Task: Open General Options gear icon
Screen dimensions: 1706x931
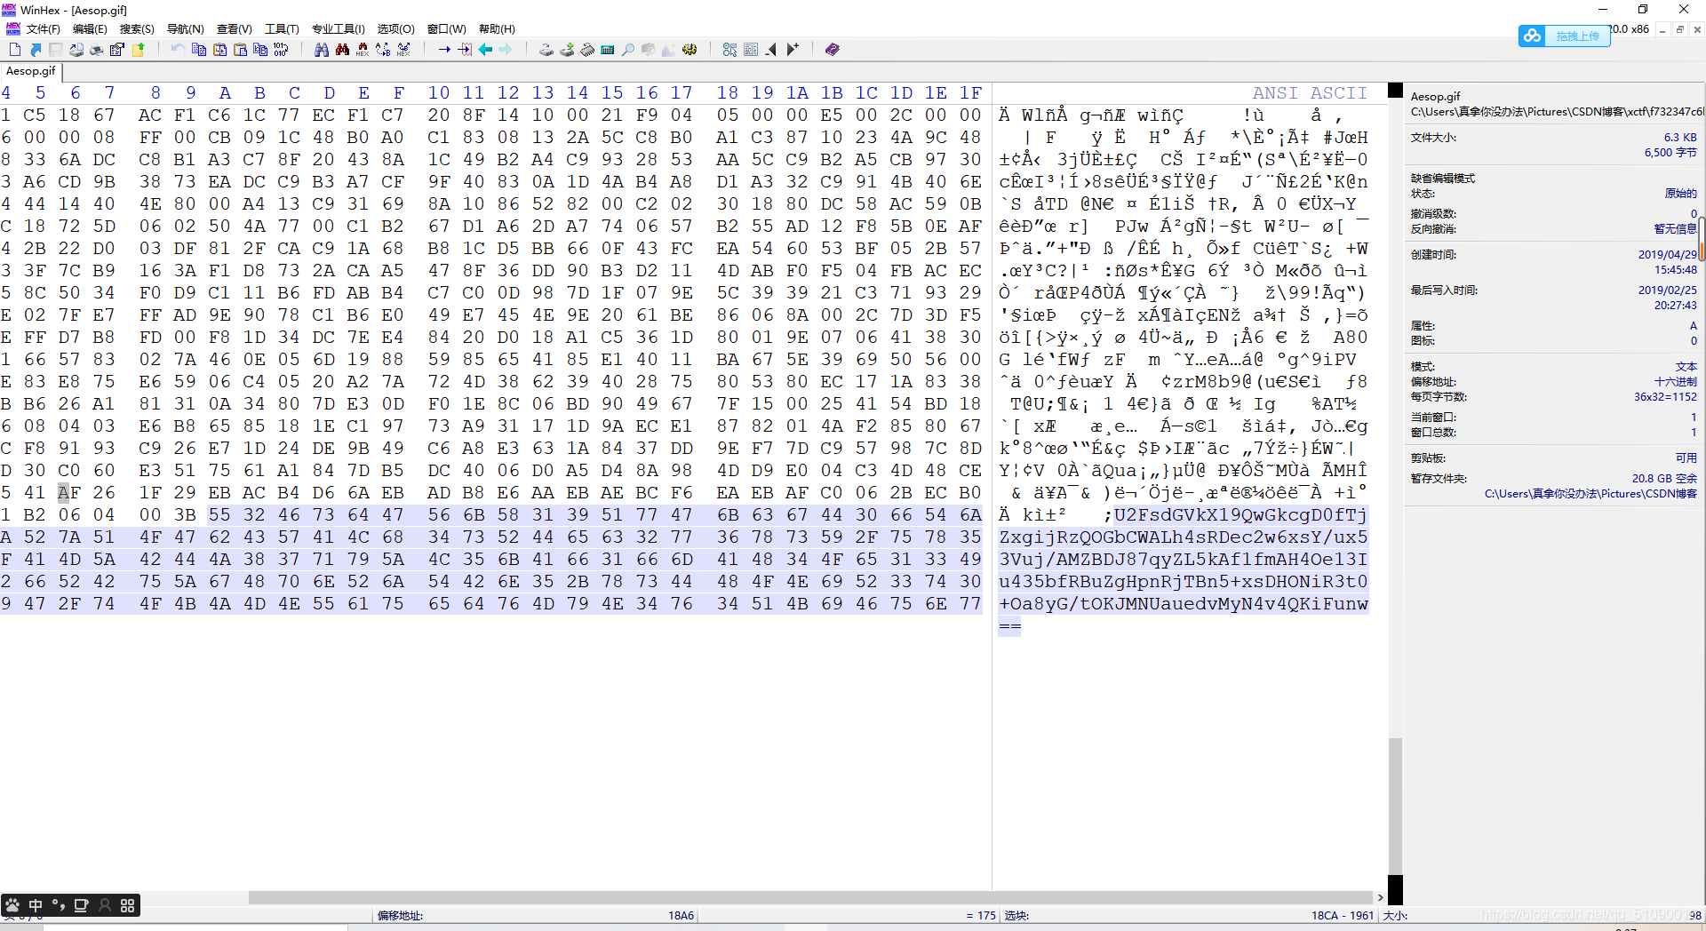Action: (x=690, y=50)
